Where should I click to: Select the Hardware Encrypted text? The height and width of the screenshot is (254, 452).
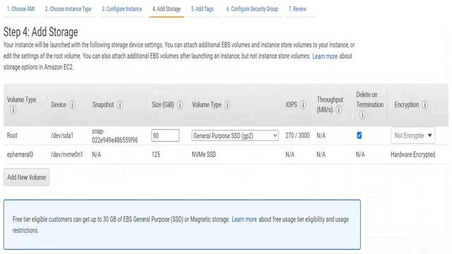coord(412,155)
